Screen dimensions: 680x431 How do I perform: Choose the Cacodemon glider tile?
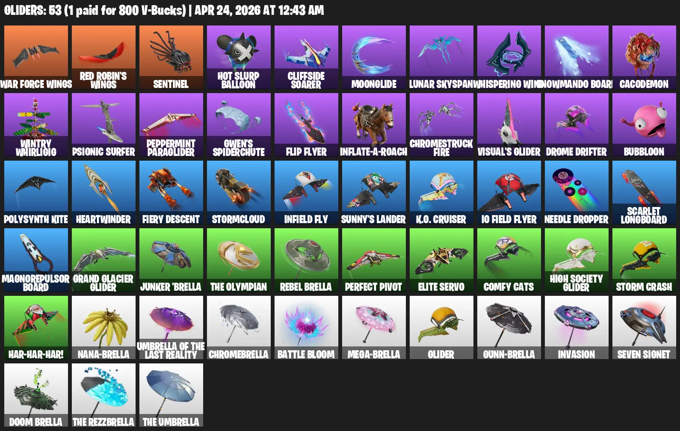(x=644, y=57)
